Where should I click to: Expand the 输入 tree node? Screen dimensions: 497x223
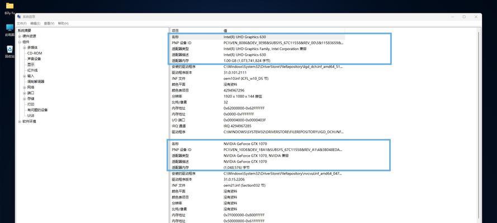pyautogui.click(x=25, y=76)
